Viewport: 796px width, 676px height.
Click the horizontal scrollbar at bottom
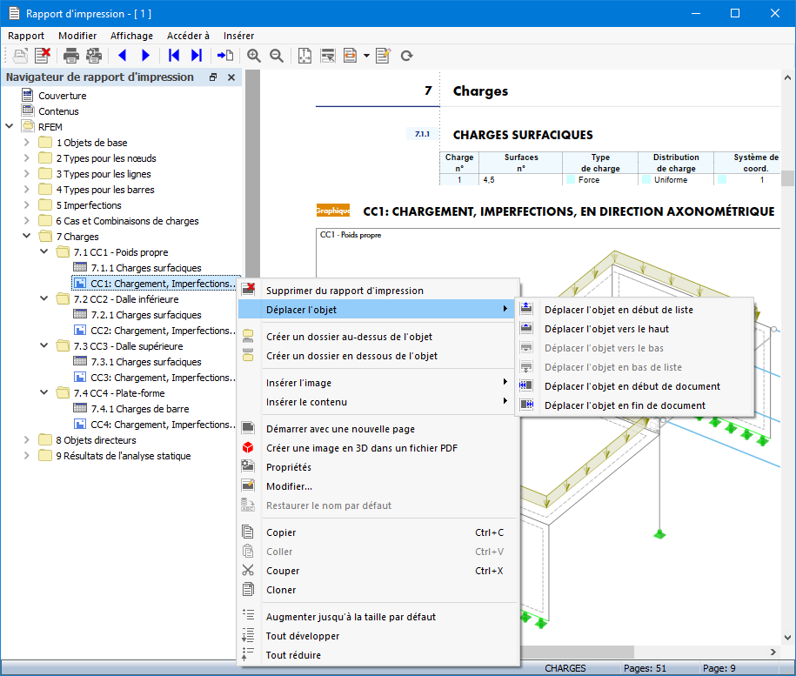click(x=643, y=652)
